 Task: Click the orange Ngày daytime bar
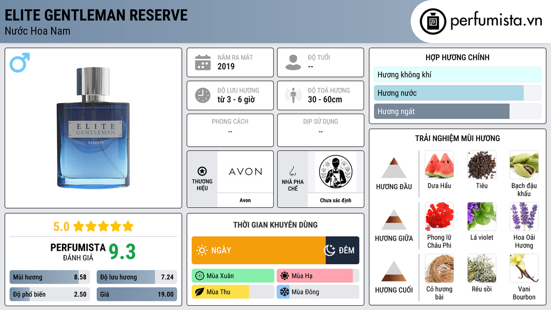point(259,250)
